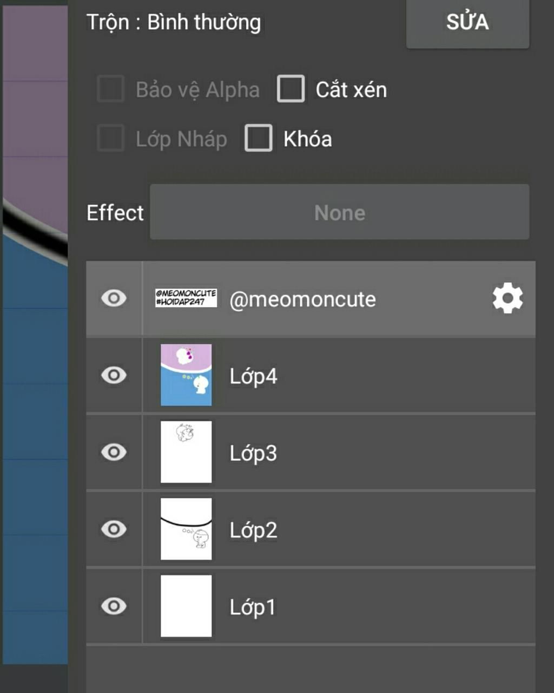Select the Lớp2 layer name
Image resolution: width=554 pixels, height=693 pixels.
[253, 530]
